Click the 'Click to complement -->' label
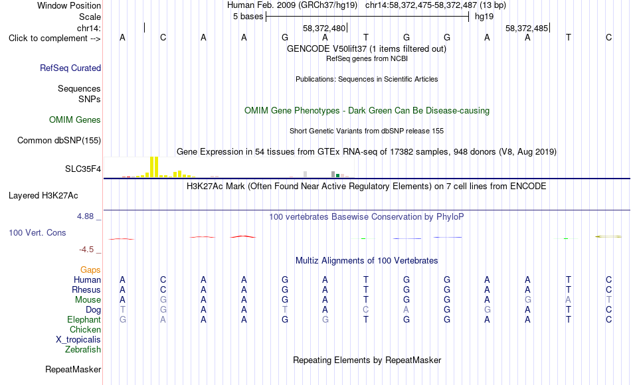Screen dimensions: 631x385 [x=54, y=38]
